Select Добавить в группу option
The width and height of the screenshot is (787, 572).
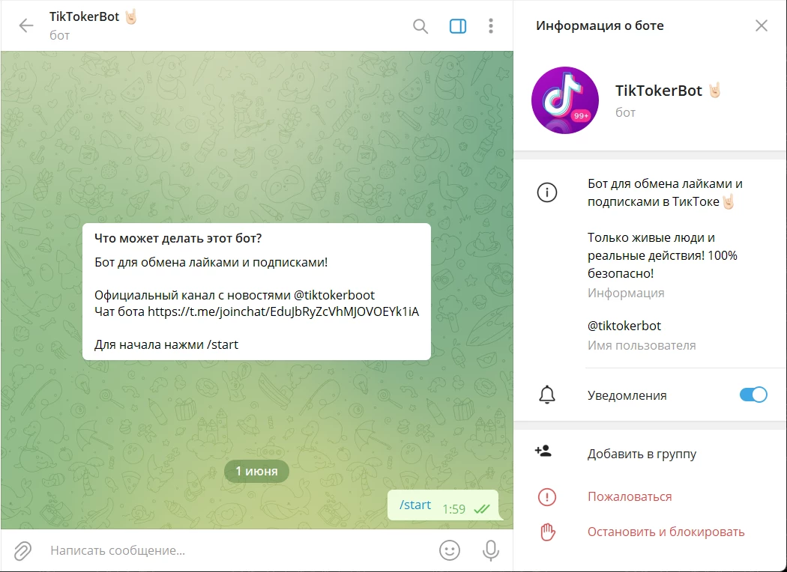coord(642,454)
